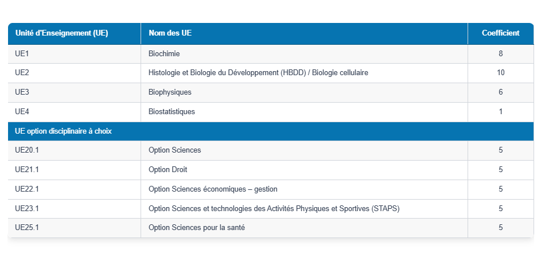Select the UE25.1 row cell
Screen dimensions: 541x253
(x=27, y=228)
